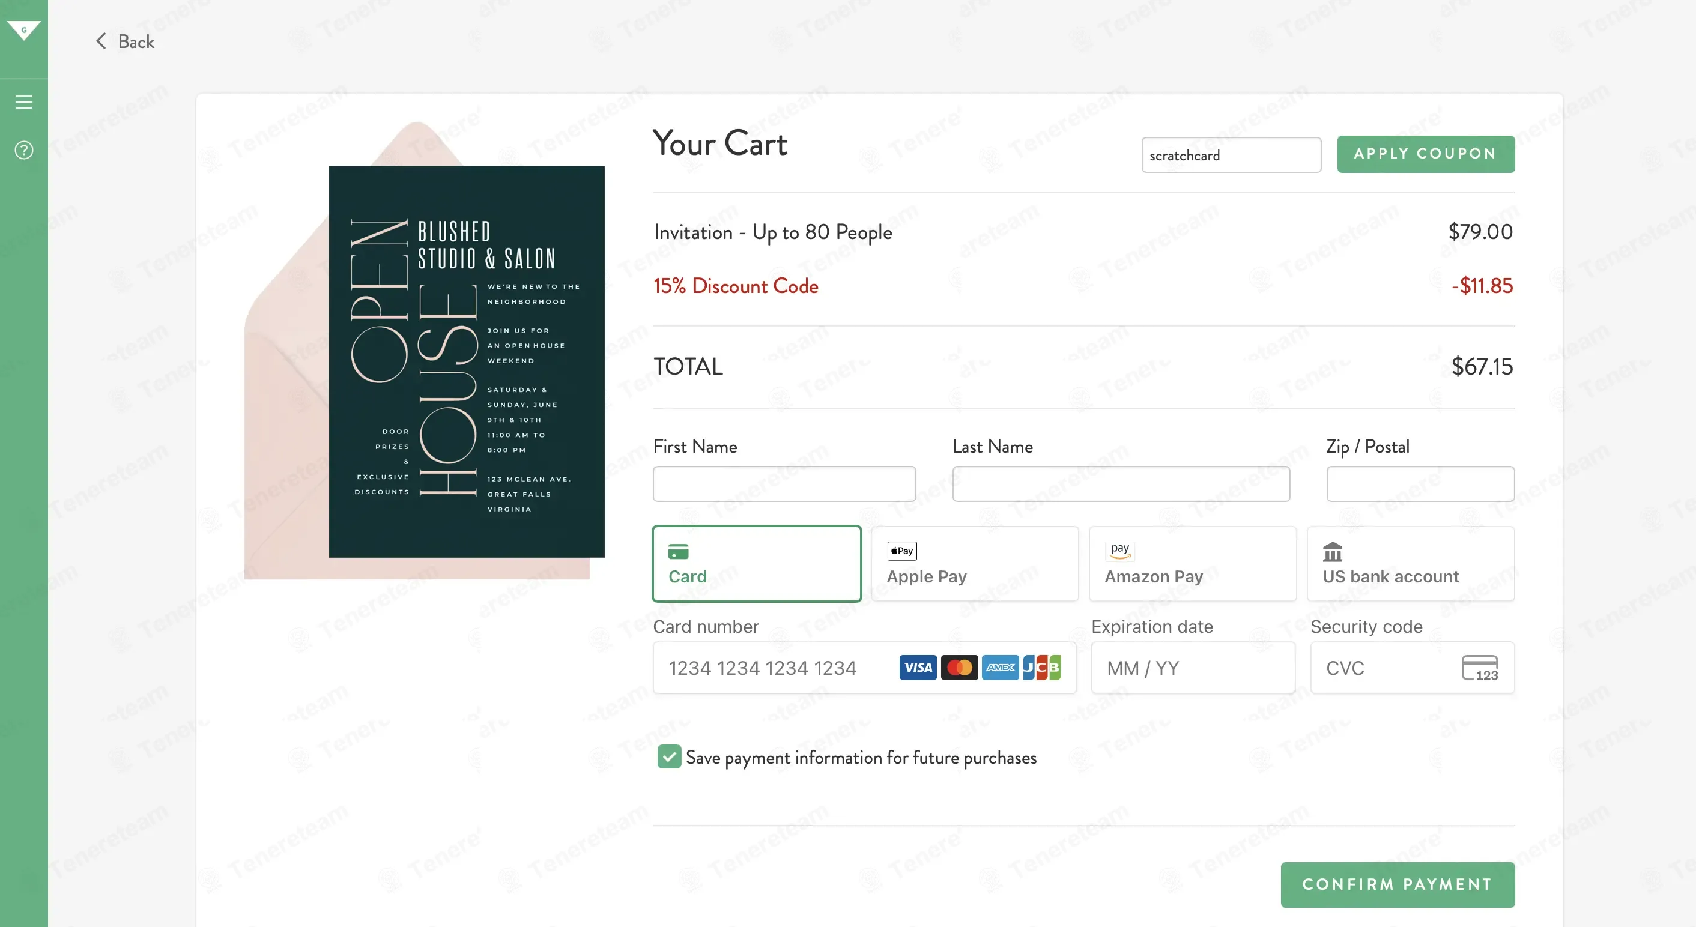Click the Confirm Payment button

coord(1397,884)
